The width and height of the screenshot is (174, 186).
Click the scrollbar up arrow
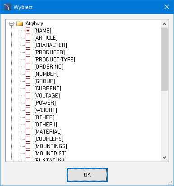tap(164, 24)
